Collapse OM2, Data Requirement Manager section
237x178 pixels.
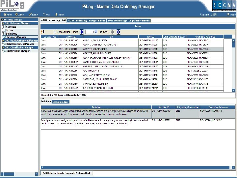pos(3,41)
